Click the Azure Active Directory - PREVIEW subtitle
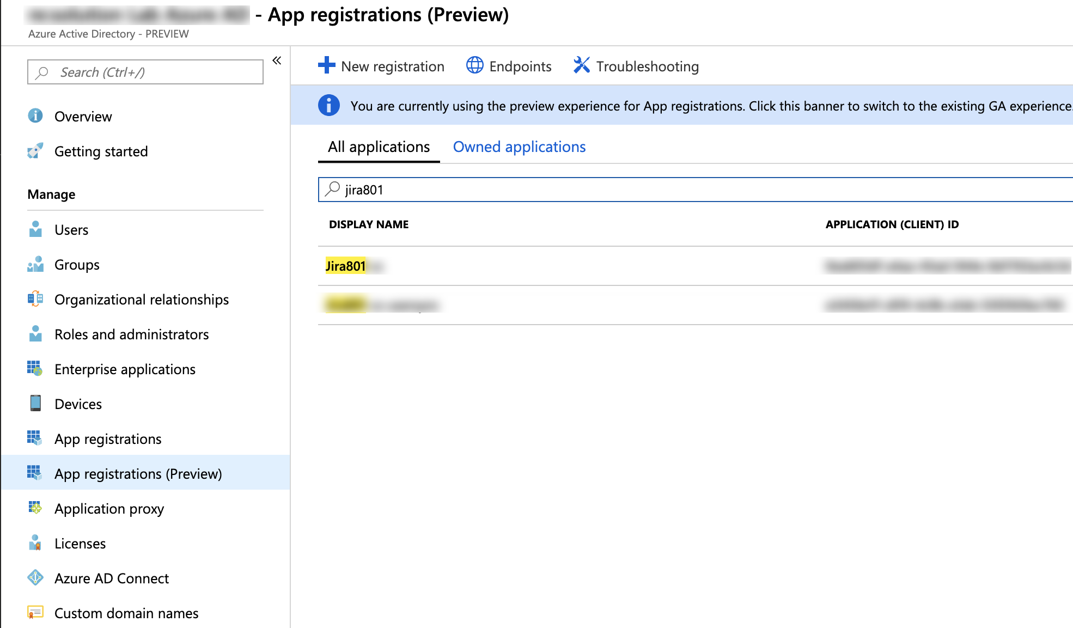Screen dimensions: 1073x628 [108, 34]
